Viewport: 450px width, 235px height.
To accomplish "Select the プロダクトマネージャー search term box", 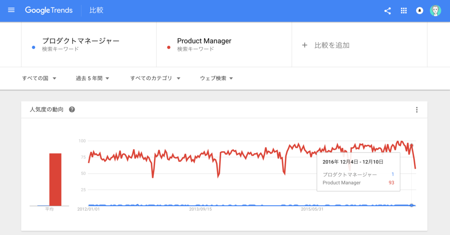I will 89,44.
